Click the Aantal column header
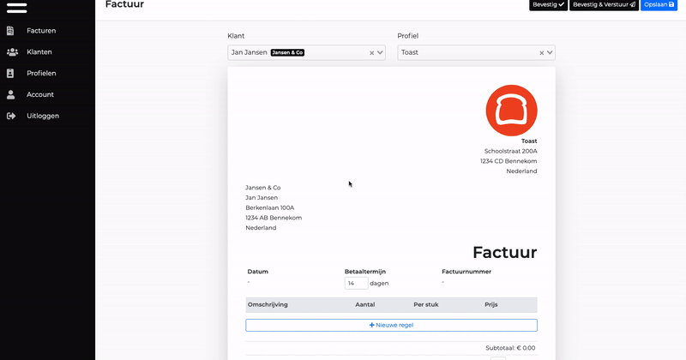The height and width of the screenshot is (360, 686). (x=365, y=304)
